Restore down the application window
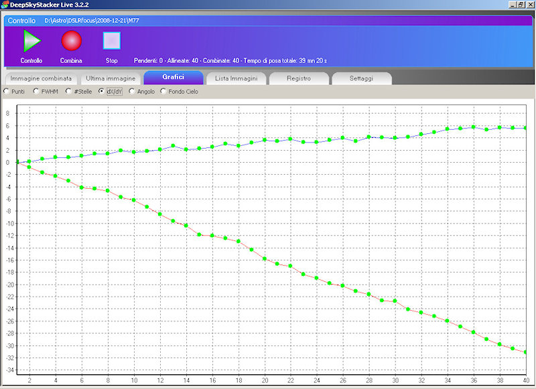 click(521, 5)
